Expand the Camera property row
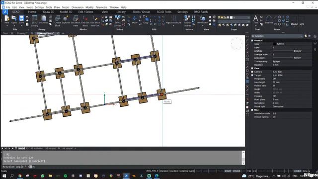 [252, 72]
